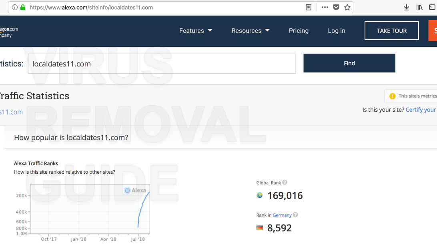
Task: Click the yellow warning icon for site metrics
Action: point(393,96)
